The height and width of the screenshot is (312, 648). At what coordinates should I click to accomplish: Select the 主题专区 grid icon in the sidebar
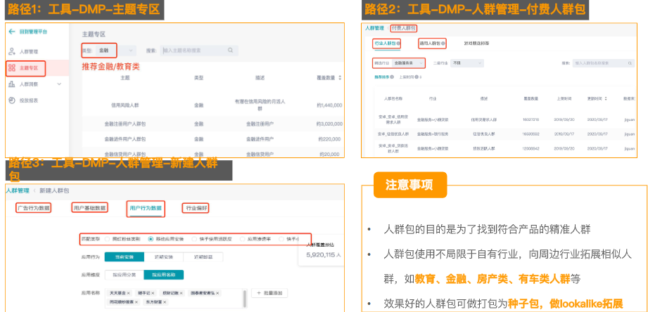[12, 67]
